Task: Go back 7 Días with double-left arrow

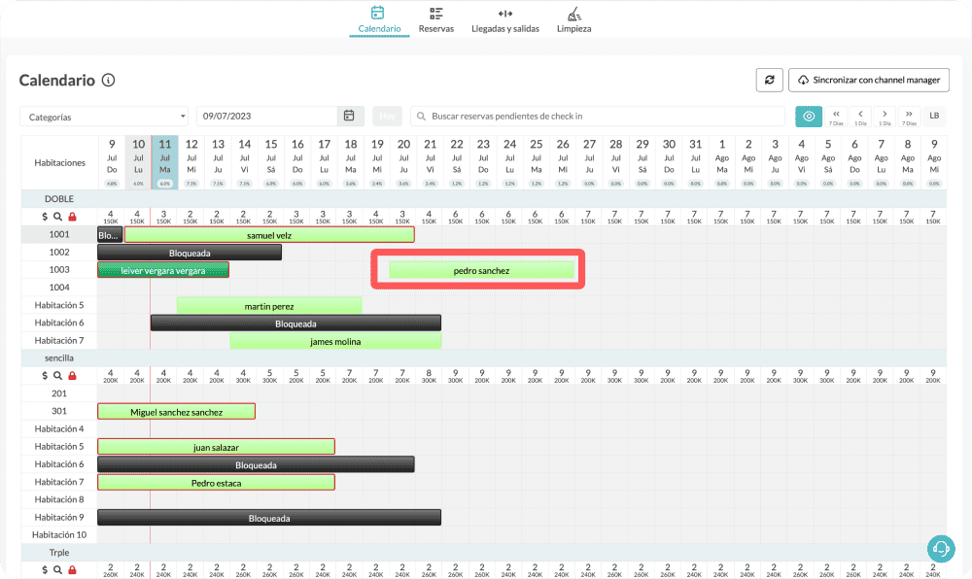Action: tap(836, 117)
